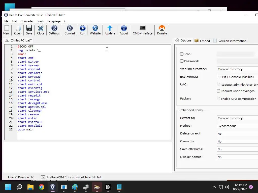
Task: Select the Options tab
Action: tap(183, 40)
